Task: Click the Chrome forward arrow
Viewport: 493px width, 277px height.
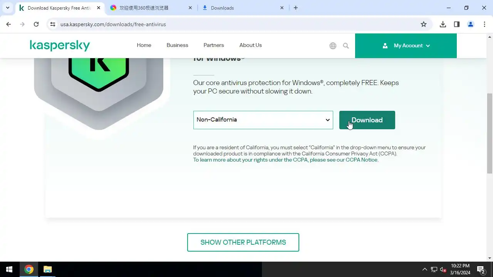Action: pyautogui.click(x=22, y=24)
